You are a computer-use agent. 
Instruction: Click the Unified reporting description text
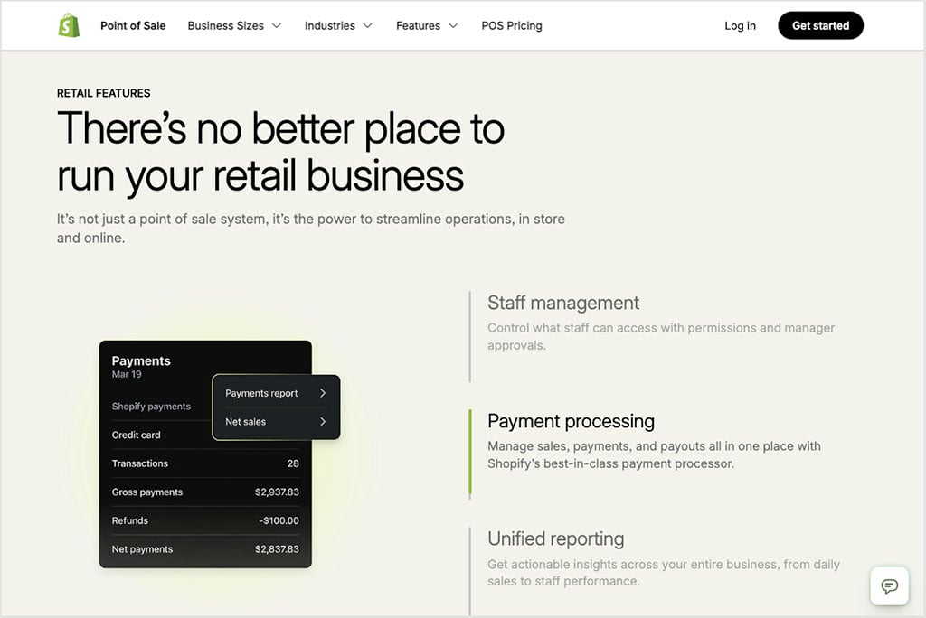coord(663,573)
